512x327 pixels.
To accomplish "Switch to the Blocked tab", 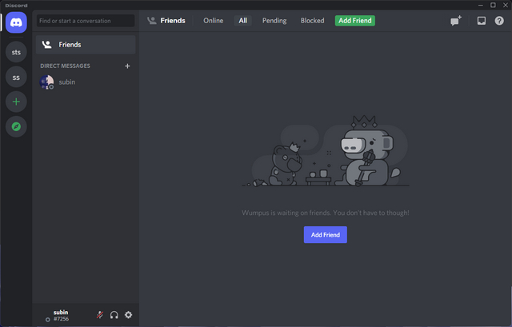I will [x=313, y=21].
